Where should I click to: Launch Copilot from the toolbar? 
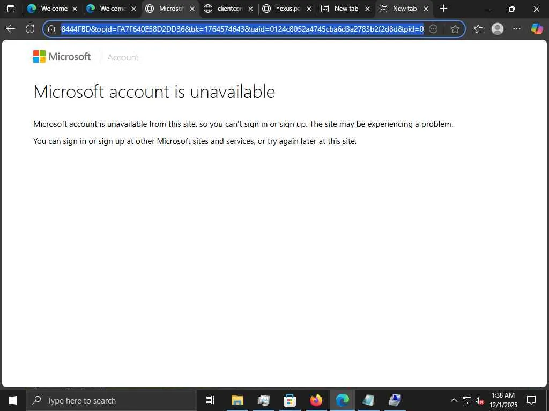click(x=537, y=29)
